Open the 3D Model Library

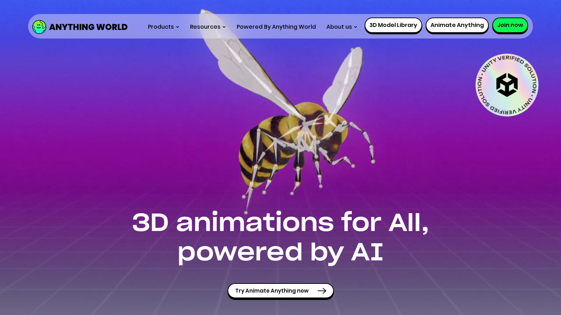coord(393,25)
